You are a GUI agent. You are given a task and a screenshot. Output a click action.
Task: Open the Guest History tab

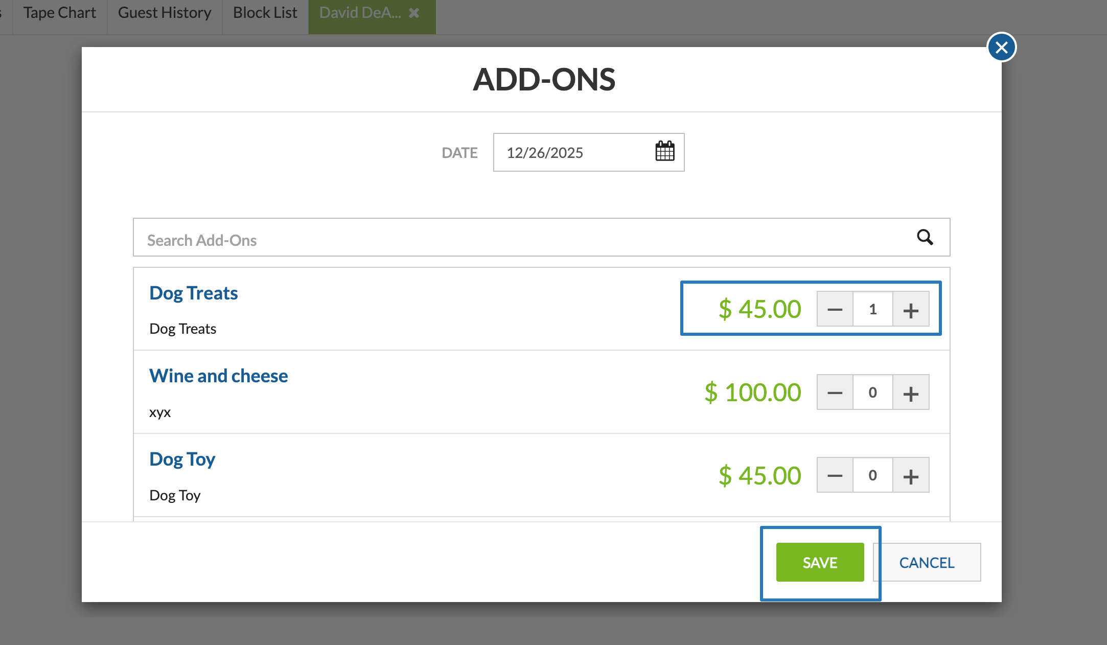pyautogui.click(x=165, y=13)
